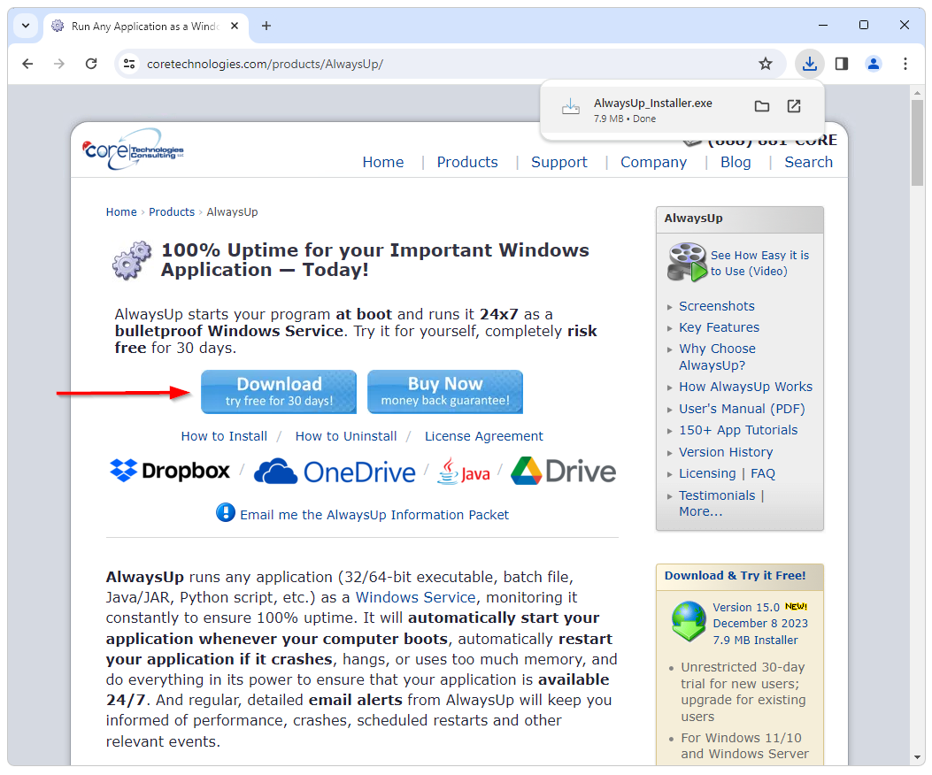Click the Buy Now button
Screen dimensions: 932x775
click(445, 392)
